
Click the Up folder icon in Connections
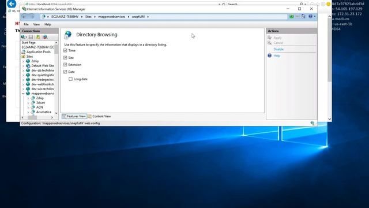coord(37,37)
